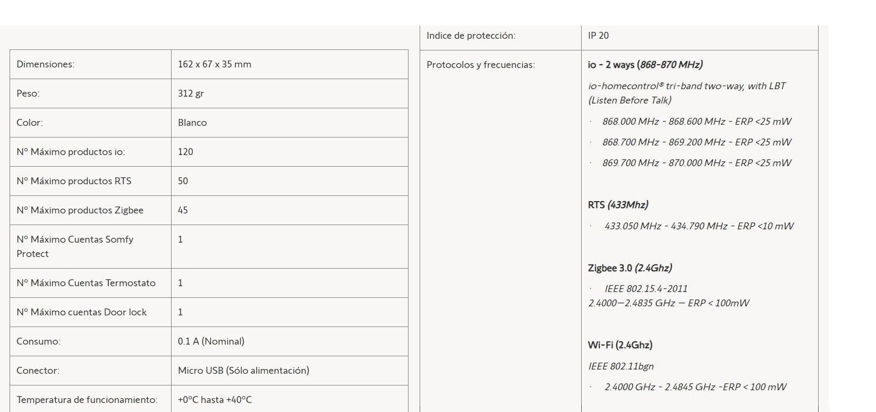Screen dimensions: 876x412
Task: Select the 162 x 67 x 35 mm value
Action: click(215, 64)
